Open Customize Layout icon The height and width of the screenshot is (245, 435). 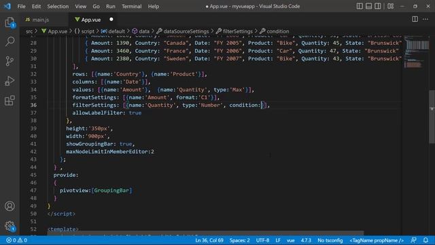(x=391, y=6)
